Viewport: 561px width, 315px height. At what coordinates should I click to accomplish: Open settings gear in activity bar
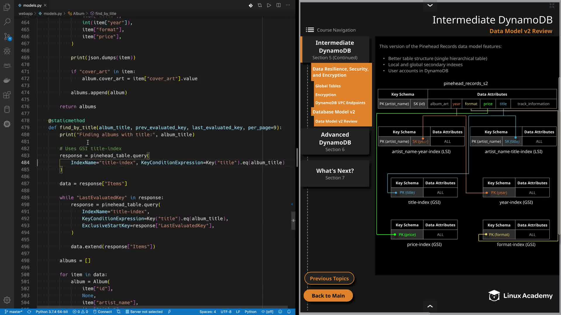[x=7, y=300]
